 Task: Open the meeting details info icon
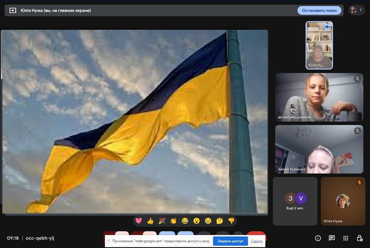click(x=318, y=238)
